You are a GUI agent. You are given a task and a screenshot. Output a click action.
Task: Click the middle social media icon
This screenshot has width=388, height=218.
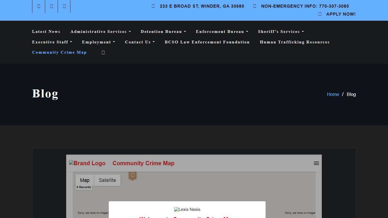(51, 6)
